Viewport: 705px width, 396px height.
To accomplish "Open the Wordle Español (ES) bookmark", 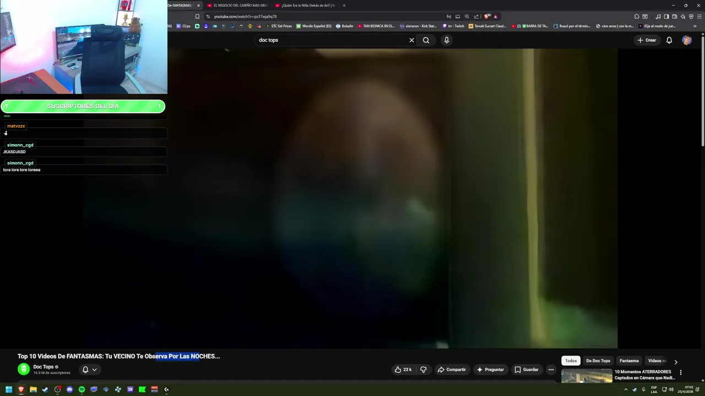I will tap(314, 26).
